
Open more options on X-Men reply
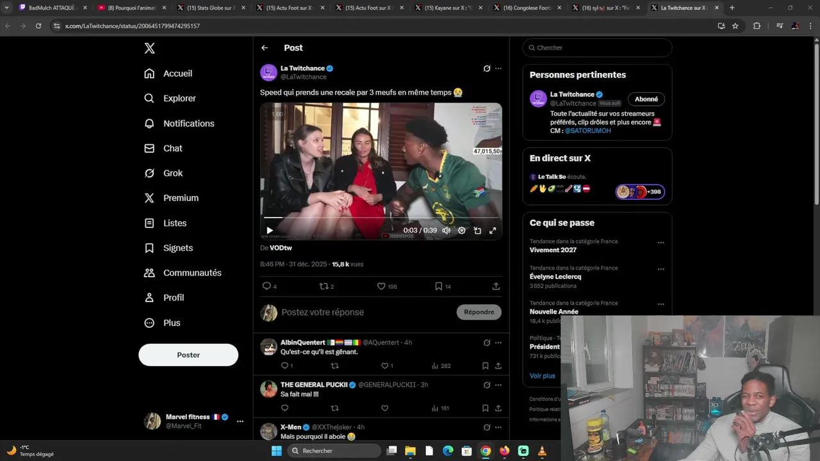point(498,427)
